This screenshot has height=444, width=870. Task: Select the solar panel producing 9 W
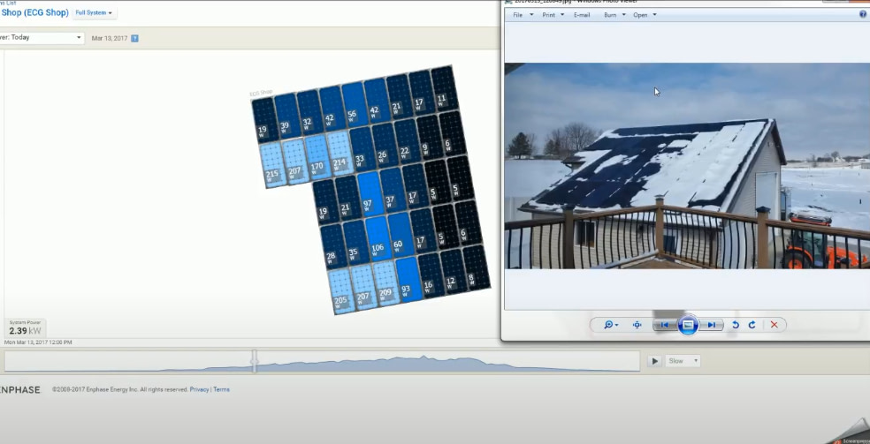coord(428,138)
